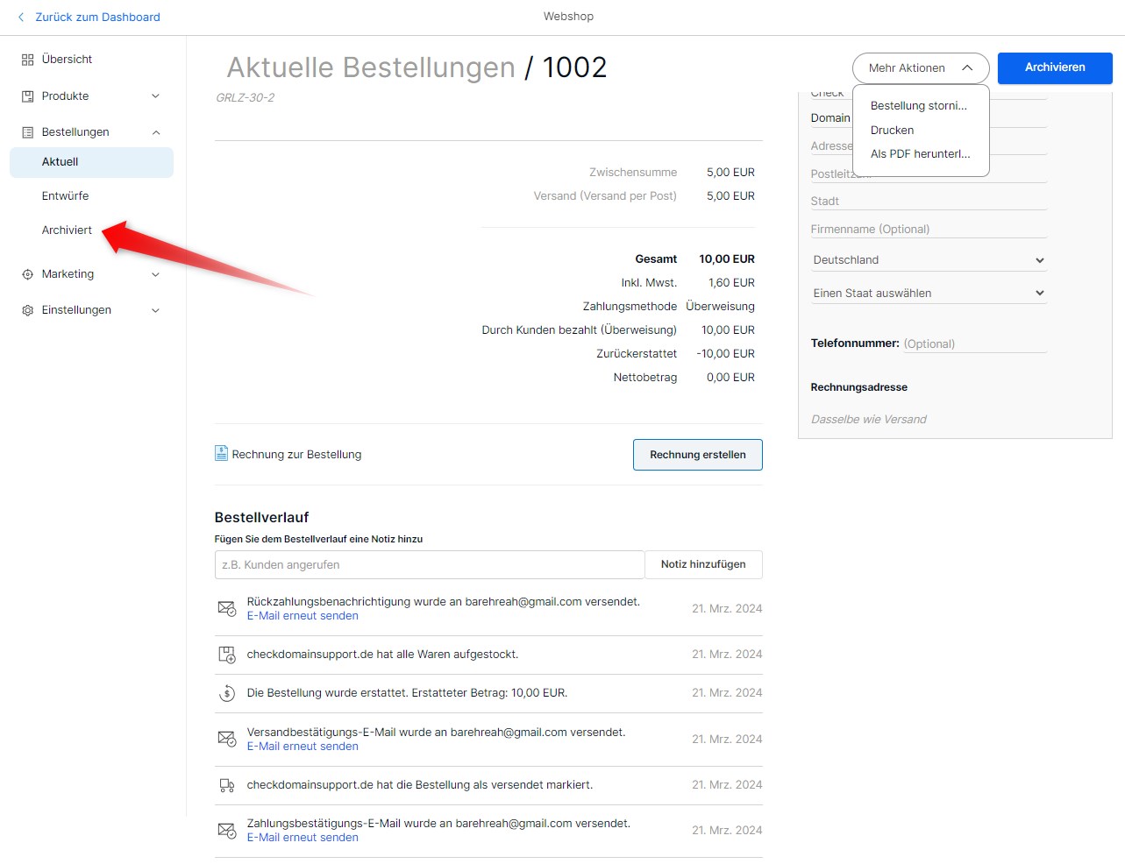The width and height of the screenshot is (1125, 864).
Task: Select Drucken from the actions menu
Action: [x=891, y=130]
